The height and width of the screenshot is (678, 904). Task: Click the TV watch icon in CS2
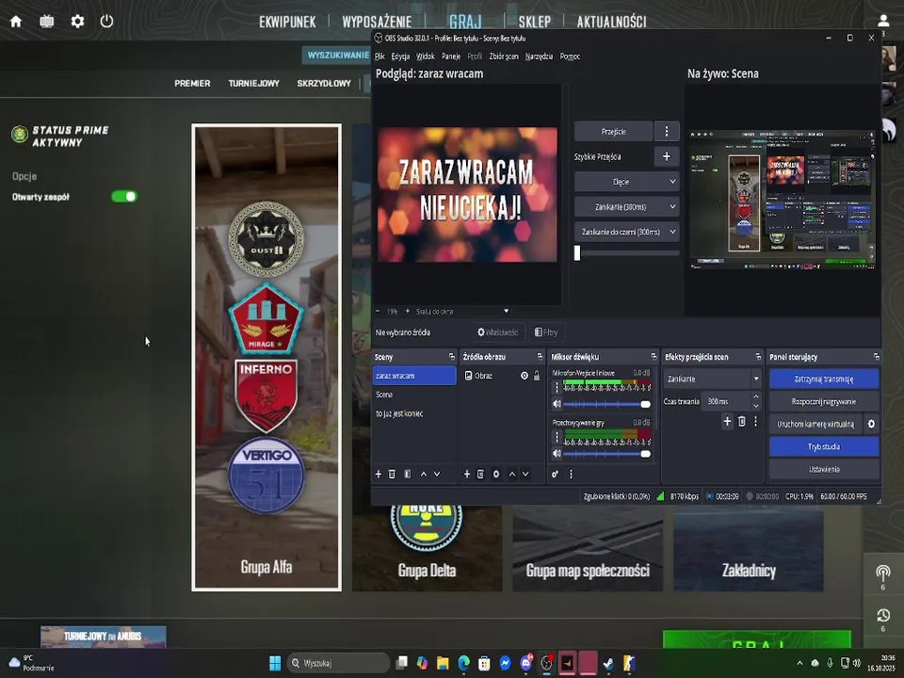click(x=47, y=22)
